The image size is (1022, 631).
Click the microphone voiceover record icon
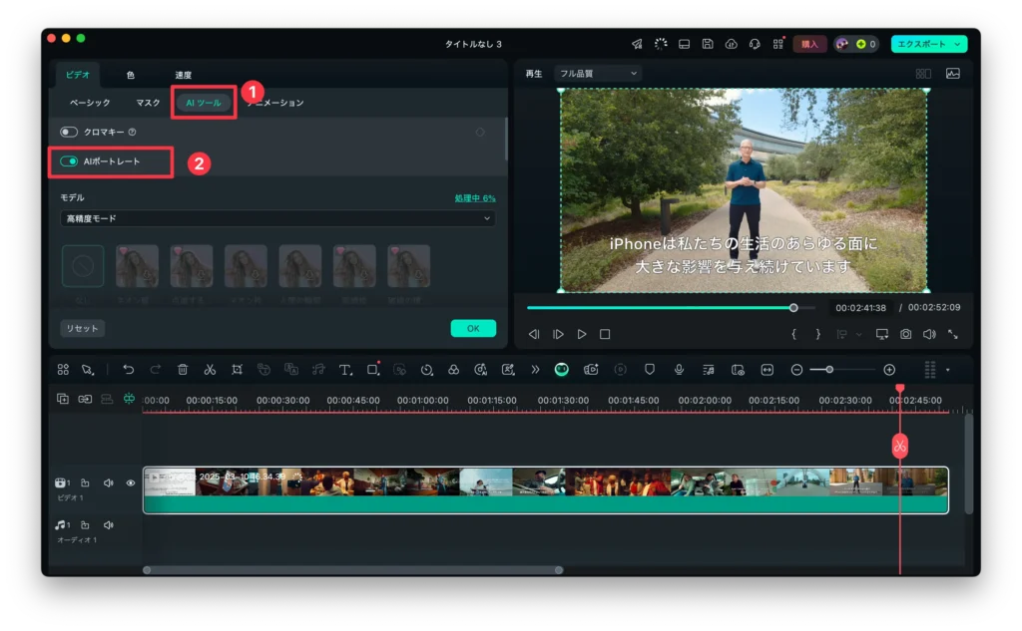pos(679,369)
